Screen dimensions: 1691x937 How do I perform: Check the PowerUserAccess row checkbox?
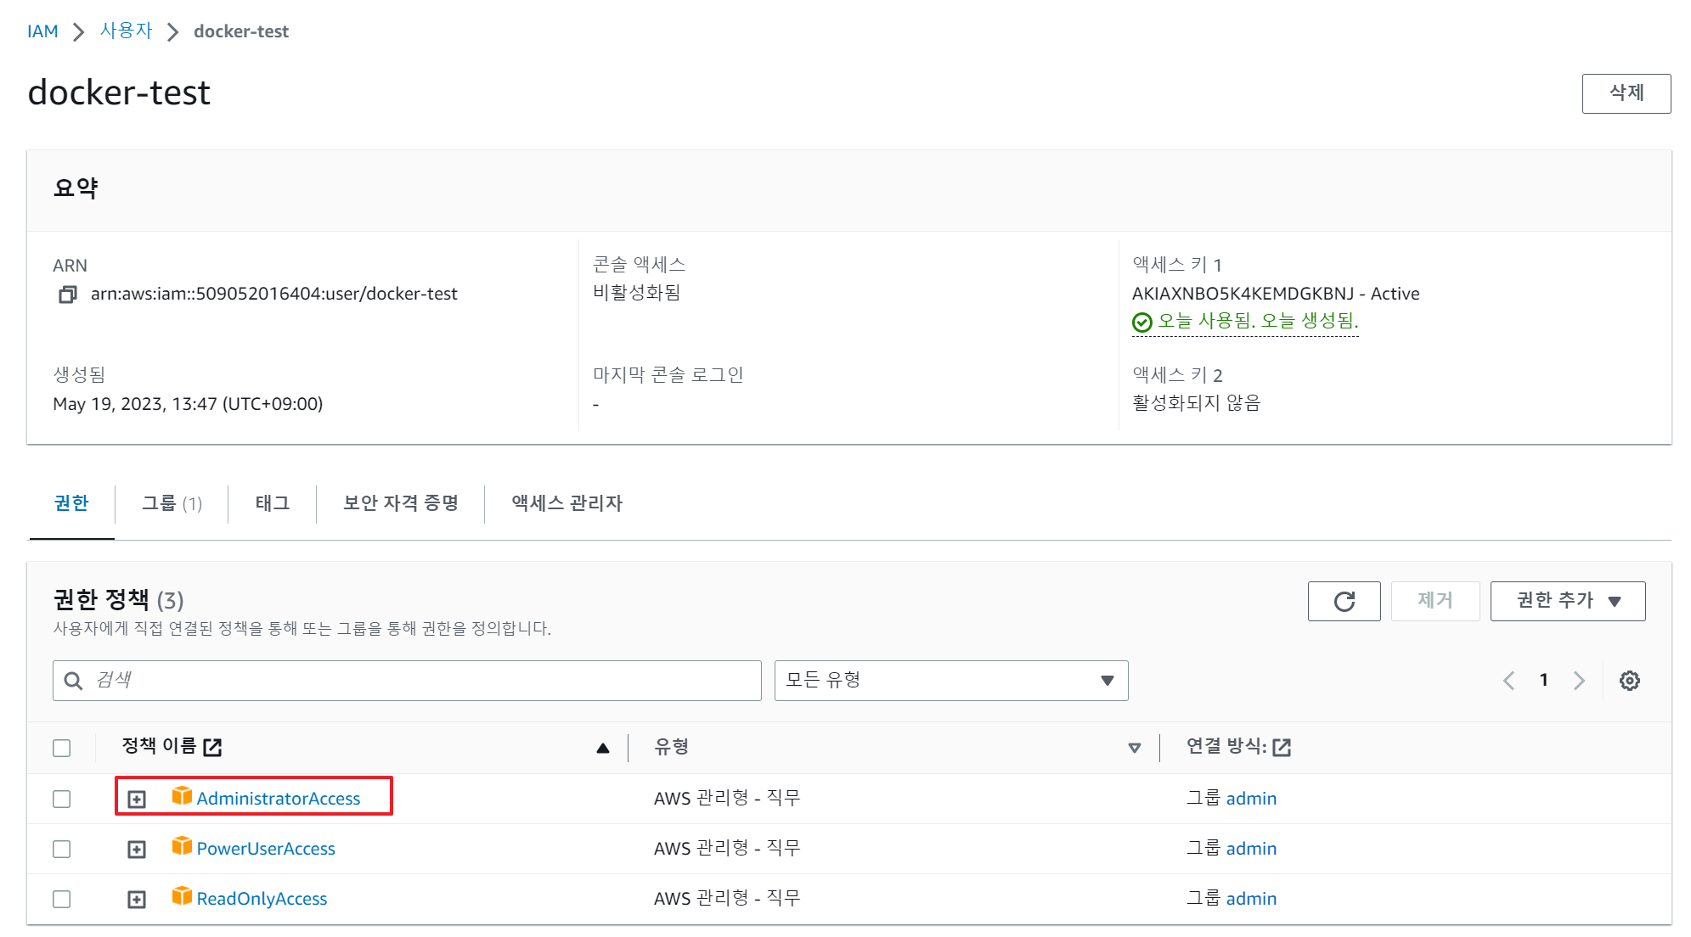62,849
